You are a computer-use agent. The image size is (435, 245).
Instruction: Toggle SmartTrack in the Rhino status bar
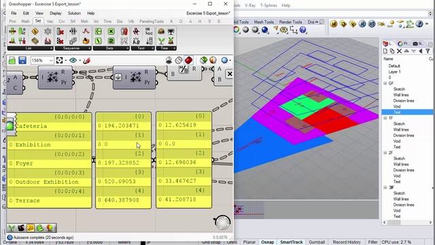tap(292, 242)
